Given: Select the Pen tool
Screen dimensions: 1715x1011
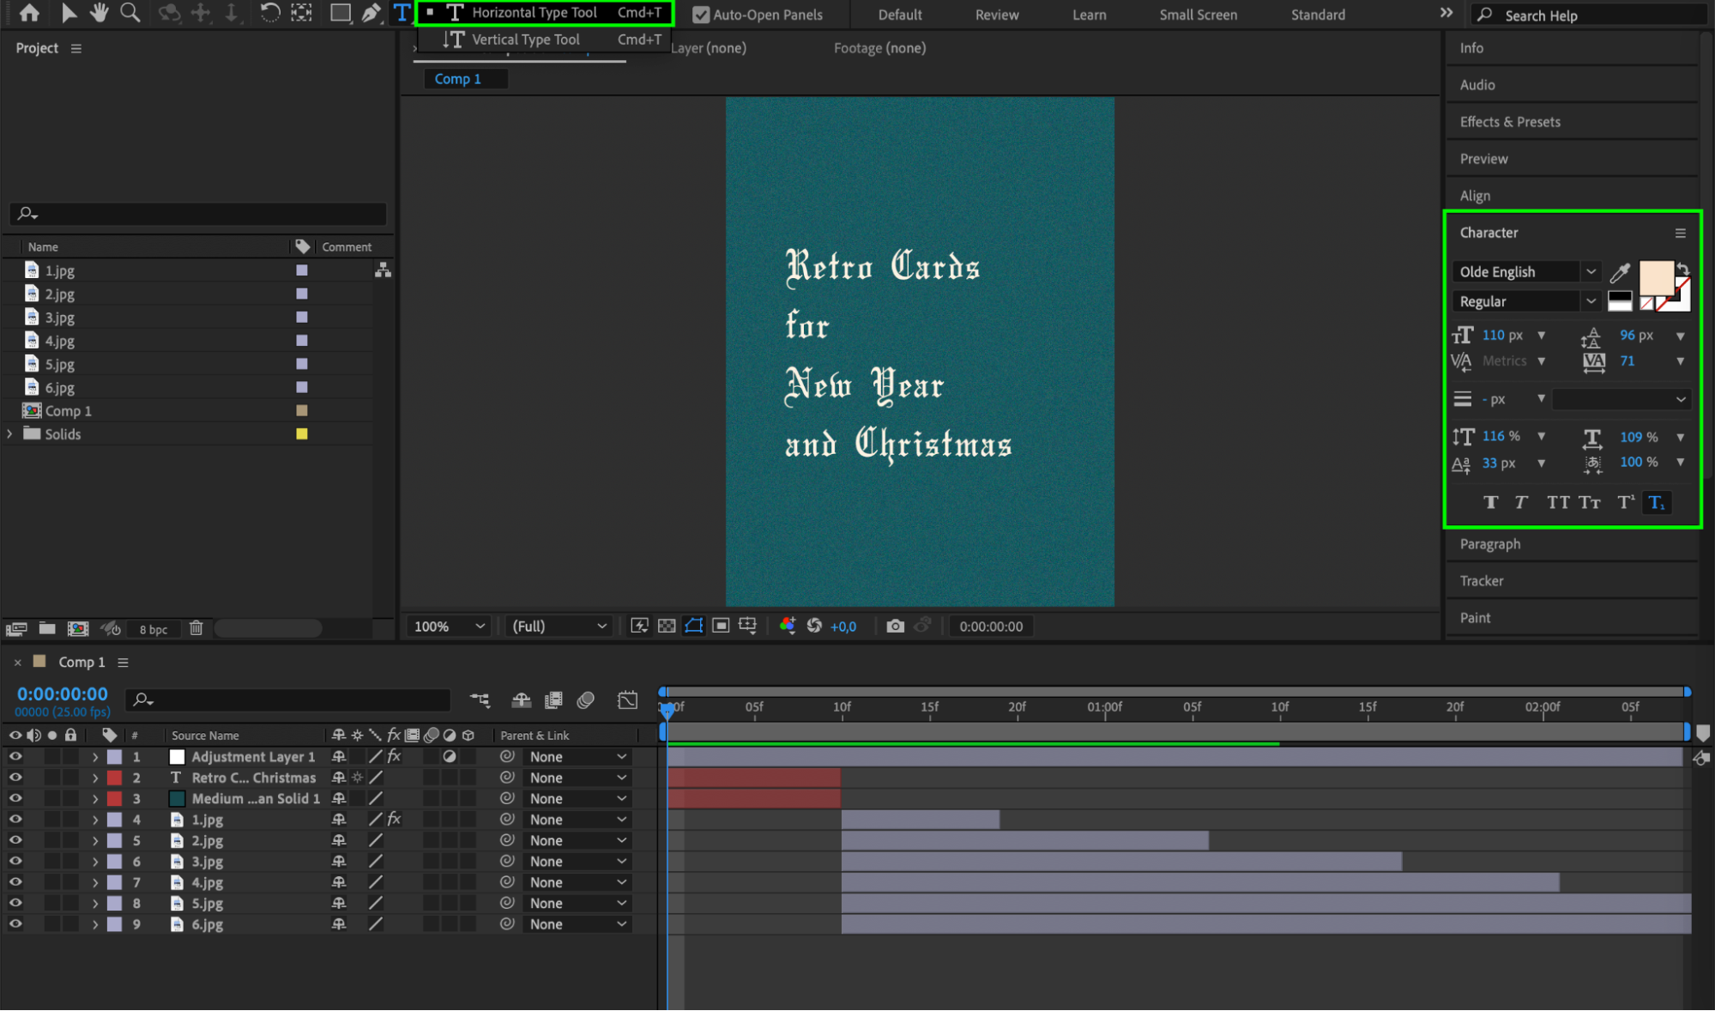Looking at the screenshot, I should coord(371,13).
